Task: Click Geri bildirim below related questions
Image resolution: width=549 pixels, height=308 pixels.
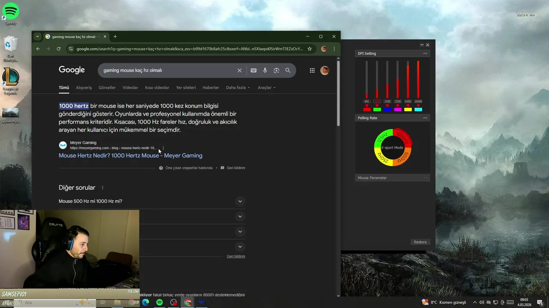Action: (x=236, y=256)
